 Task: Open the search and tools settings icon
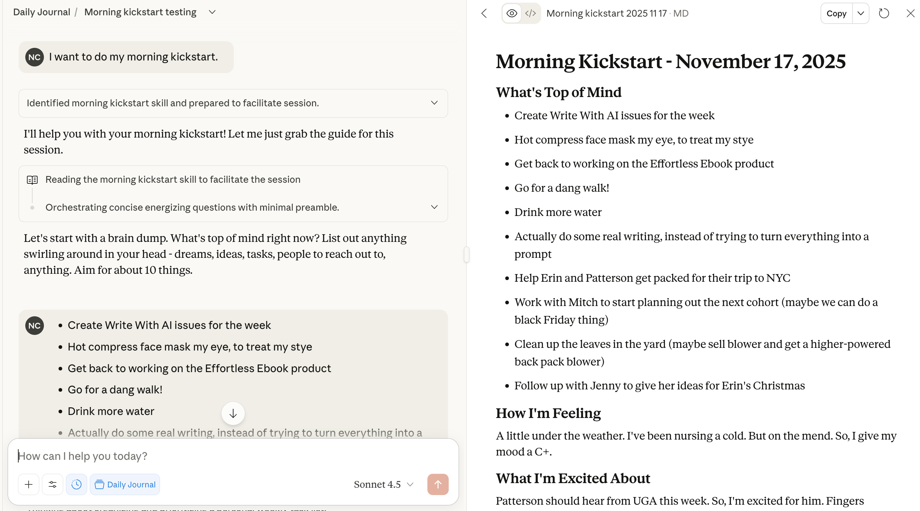click(x=53, y=484)
